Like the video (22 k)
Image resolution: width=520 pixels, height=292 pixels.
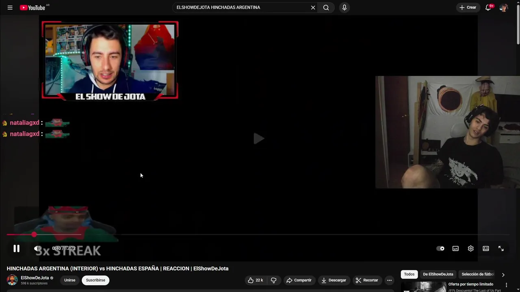[256, 280]
